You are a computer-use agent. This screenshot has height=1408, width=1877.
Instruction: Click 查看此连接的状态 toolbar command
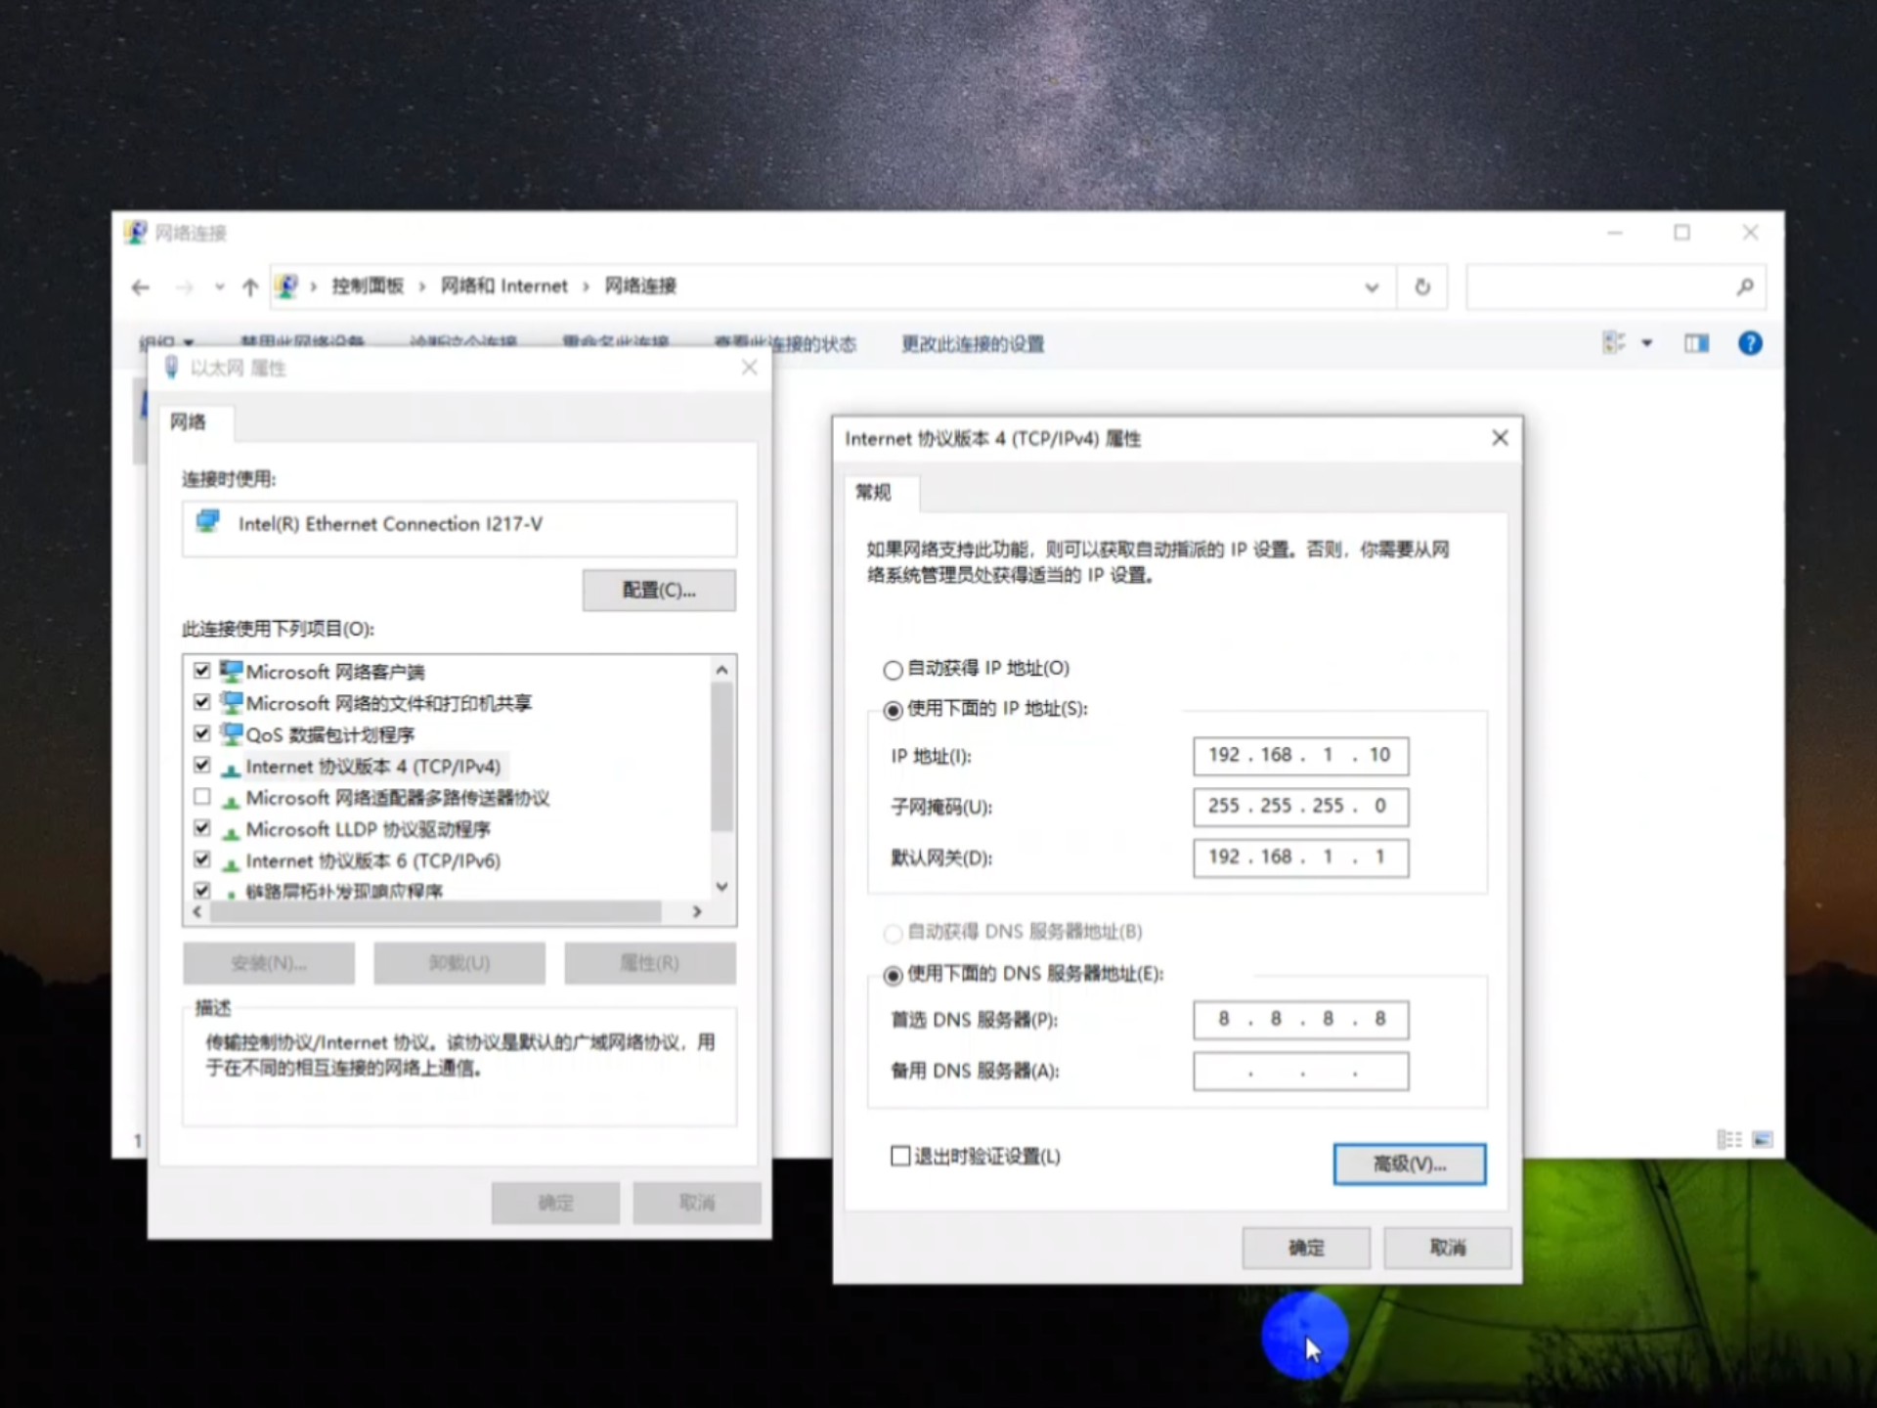point(785,343)
